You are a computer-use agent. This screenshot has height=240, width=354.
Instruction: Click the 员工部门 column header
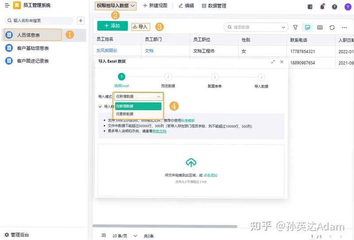pyautogui.click(x=165, y=39)
